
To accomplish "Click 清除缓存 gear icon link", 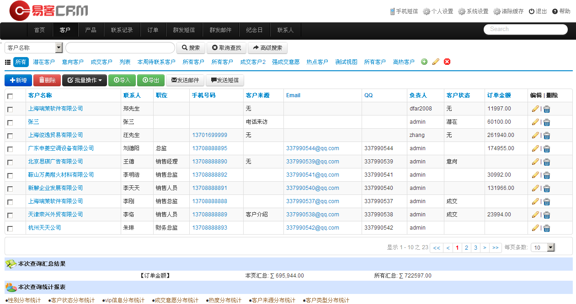I will pos(508,11).
